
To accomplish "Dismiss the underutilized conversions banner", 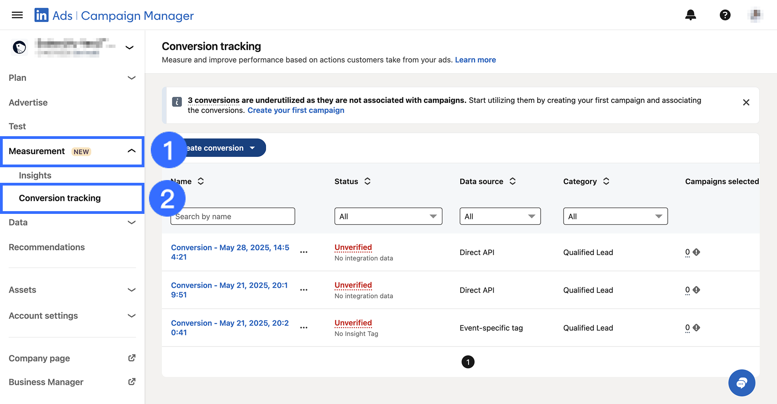I will 746,102.
